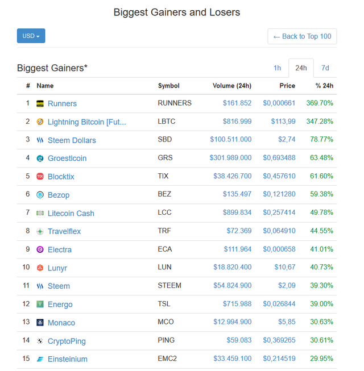Open the Groestlcoin link
The image size is (364, 371).
(67, 159)
